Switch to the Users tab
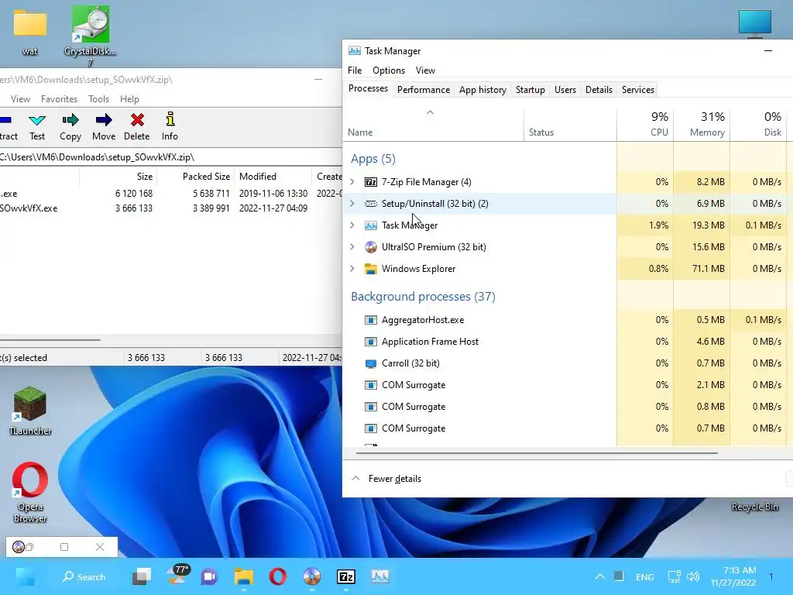The image size is (793, 595). pos(565,90)
